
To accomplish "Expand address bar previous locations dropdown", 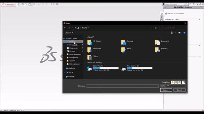I will (151, 28).
